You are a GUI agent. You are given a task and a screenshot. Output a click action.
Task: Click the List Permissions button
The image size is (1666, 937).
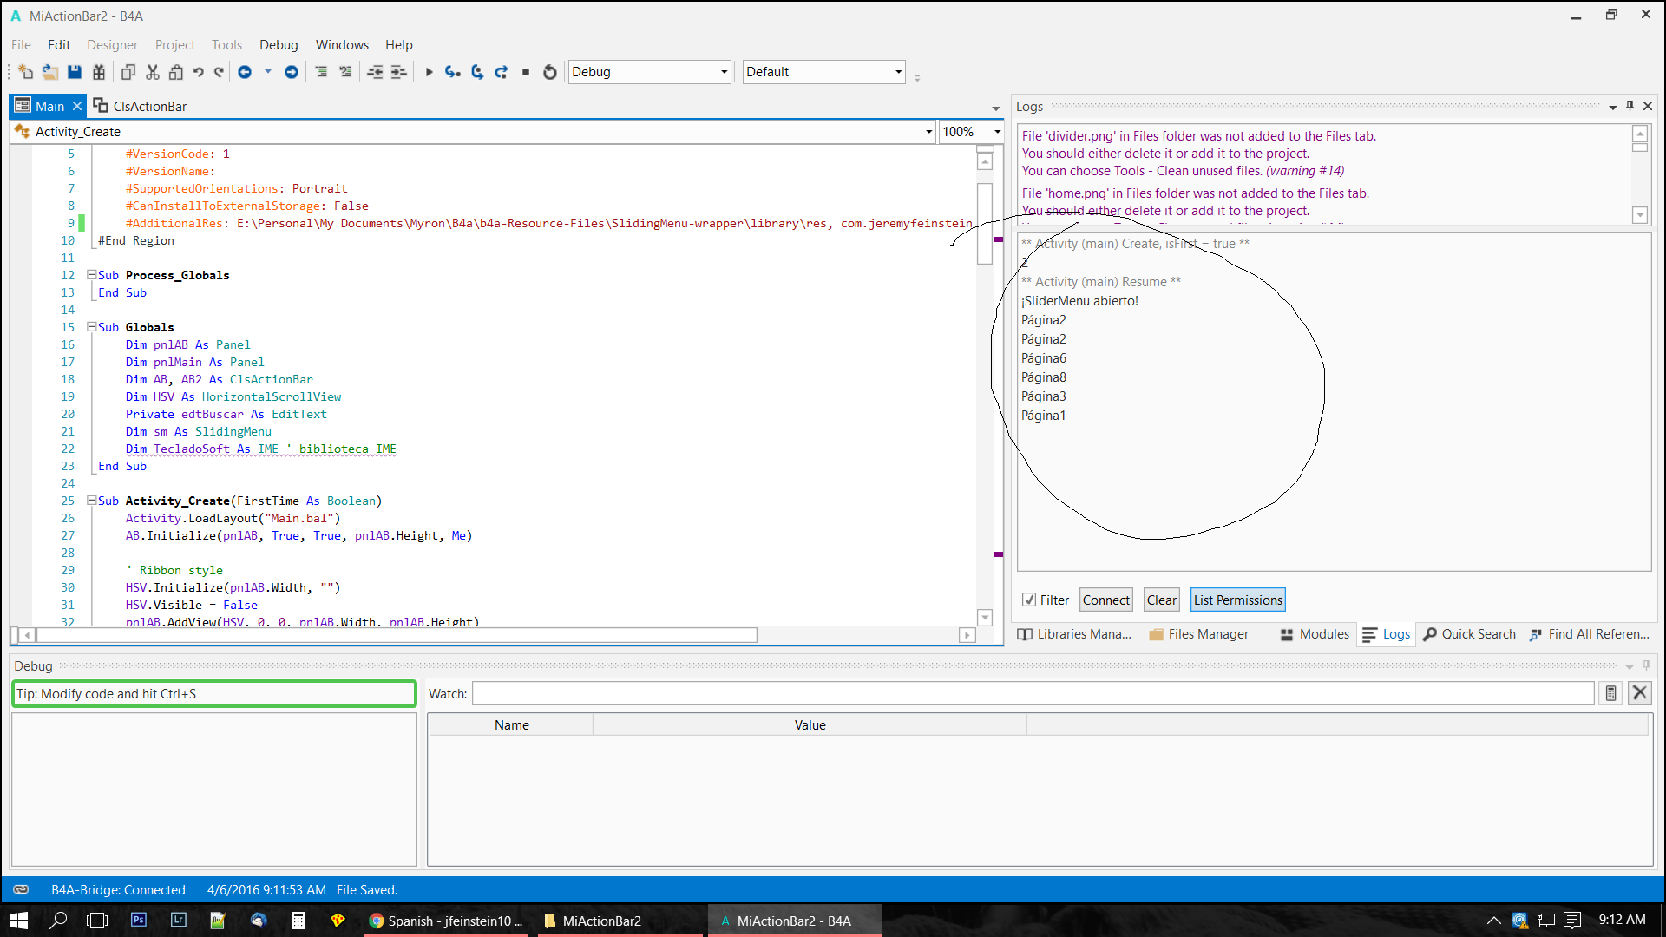point(1237,600)
